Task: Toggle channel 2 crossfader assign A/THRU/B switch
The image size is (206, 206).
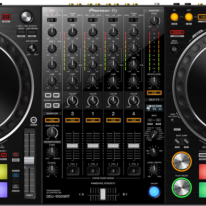Action: tap(113, 171)
